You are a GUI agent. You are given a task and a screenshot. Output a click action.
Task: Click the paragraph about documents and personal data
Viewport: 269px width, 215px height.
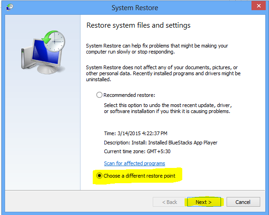click(x=163, y=73)
